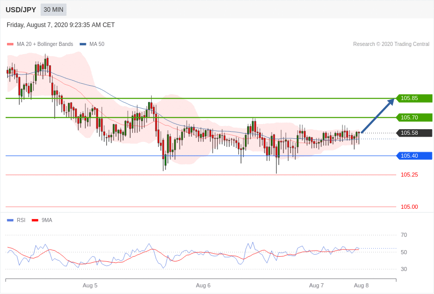
Task: Click the Aug 6 date axis label
Action: pyautogui.click(x=203, y=285)
